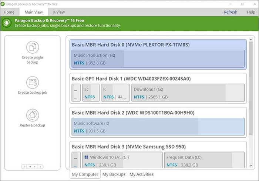Screen dimensions: 259x181
Task: Click the Create single backup icon
Action: coord(33,47)
